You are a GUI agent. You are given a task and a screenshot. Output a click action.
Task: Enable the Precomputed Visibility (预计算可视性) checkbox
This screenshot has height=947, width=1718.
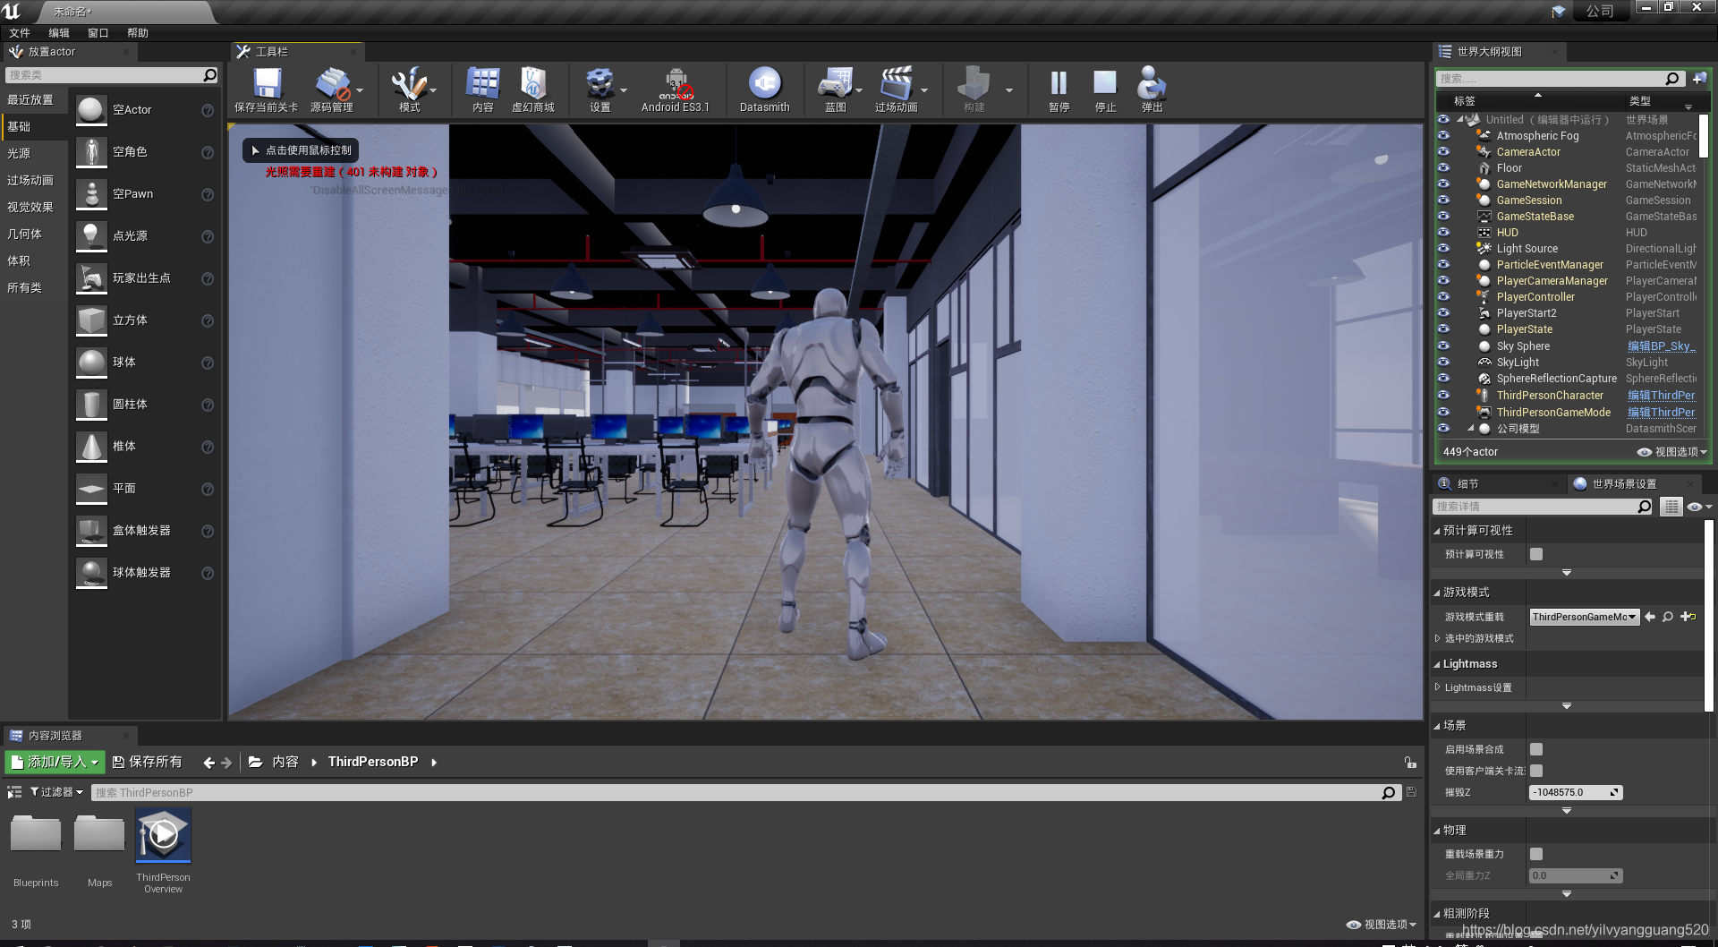(1536, 554)
